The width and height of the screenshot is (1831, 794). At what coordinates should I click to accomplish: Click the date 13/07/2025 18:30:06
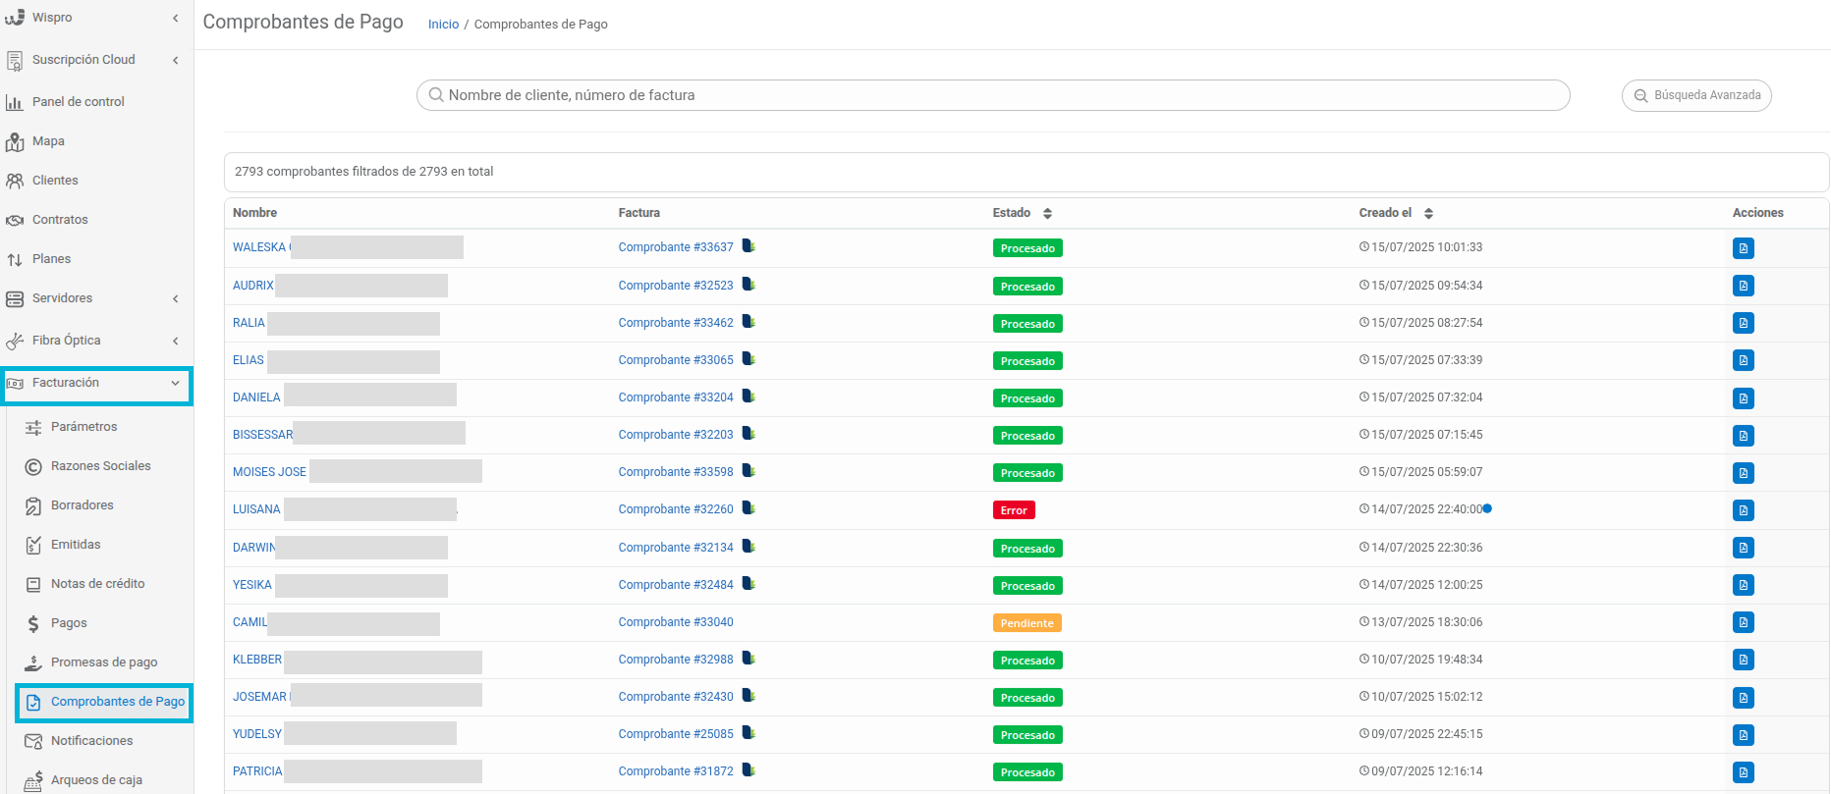[x=1426, y=622]
